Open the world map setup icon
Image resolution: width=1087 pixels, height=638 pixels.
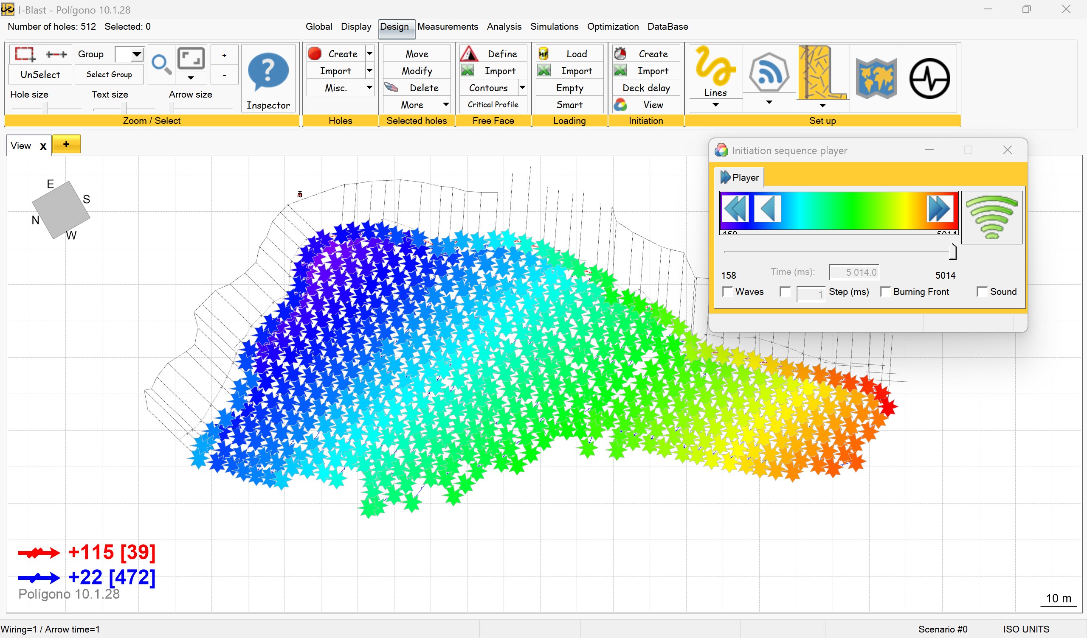[x=876, y=79]
